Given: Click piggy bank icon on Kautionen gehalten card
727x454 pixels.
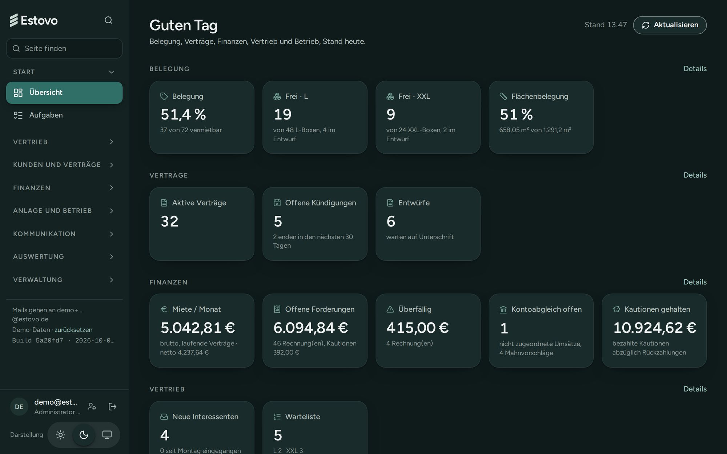Looking at the screenshot, I should pyautogui.click(x=616, y=309).
